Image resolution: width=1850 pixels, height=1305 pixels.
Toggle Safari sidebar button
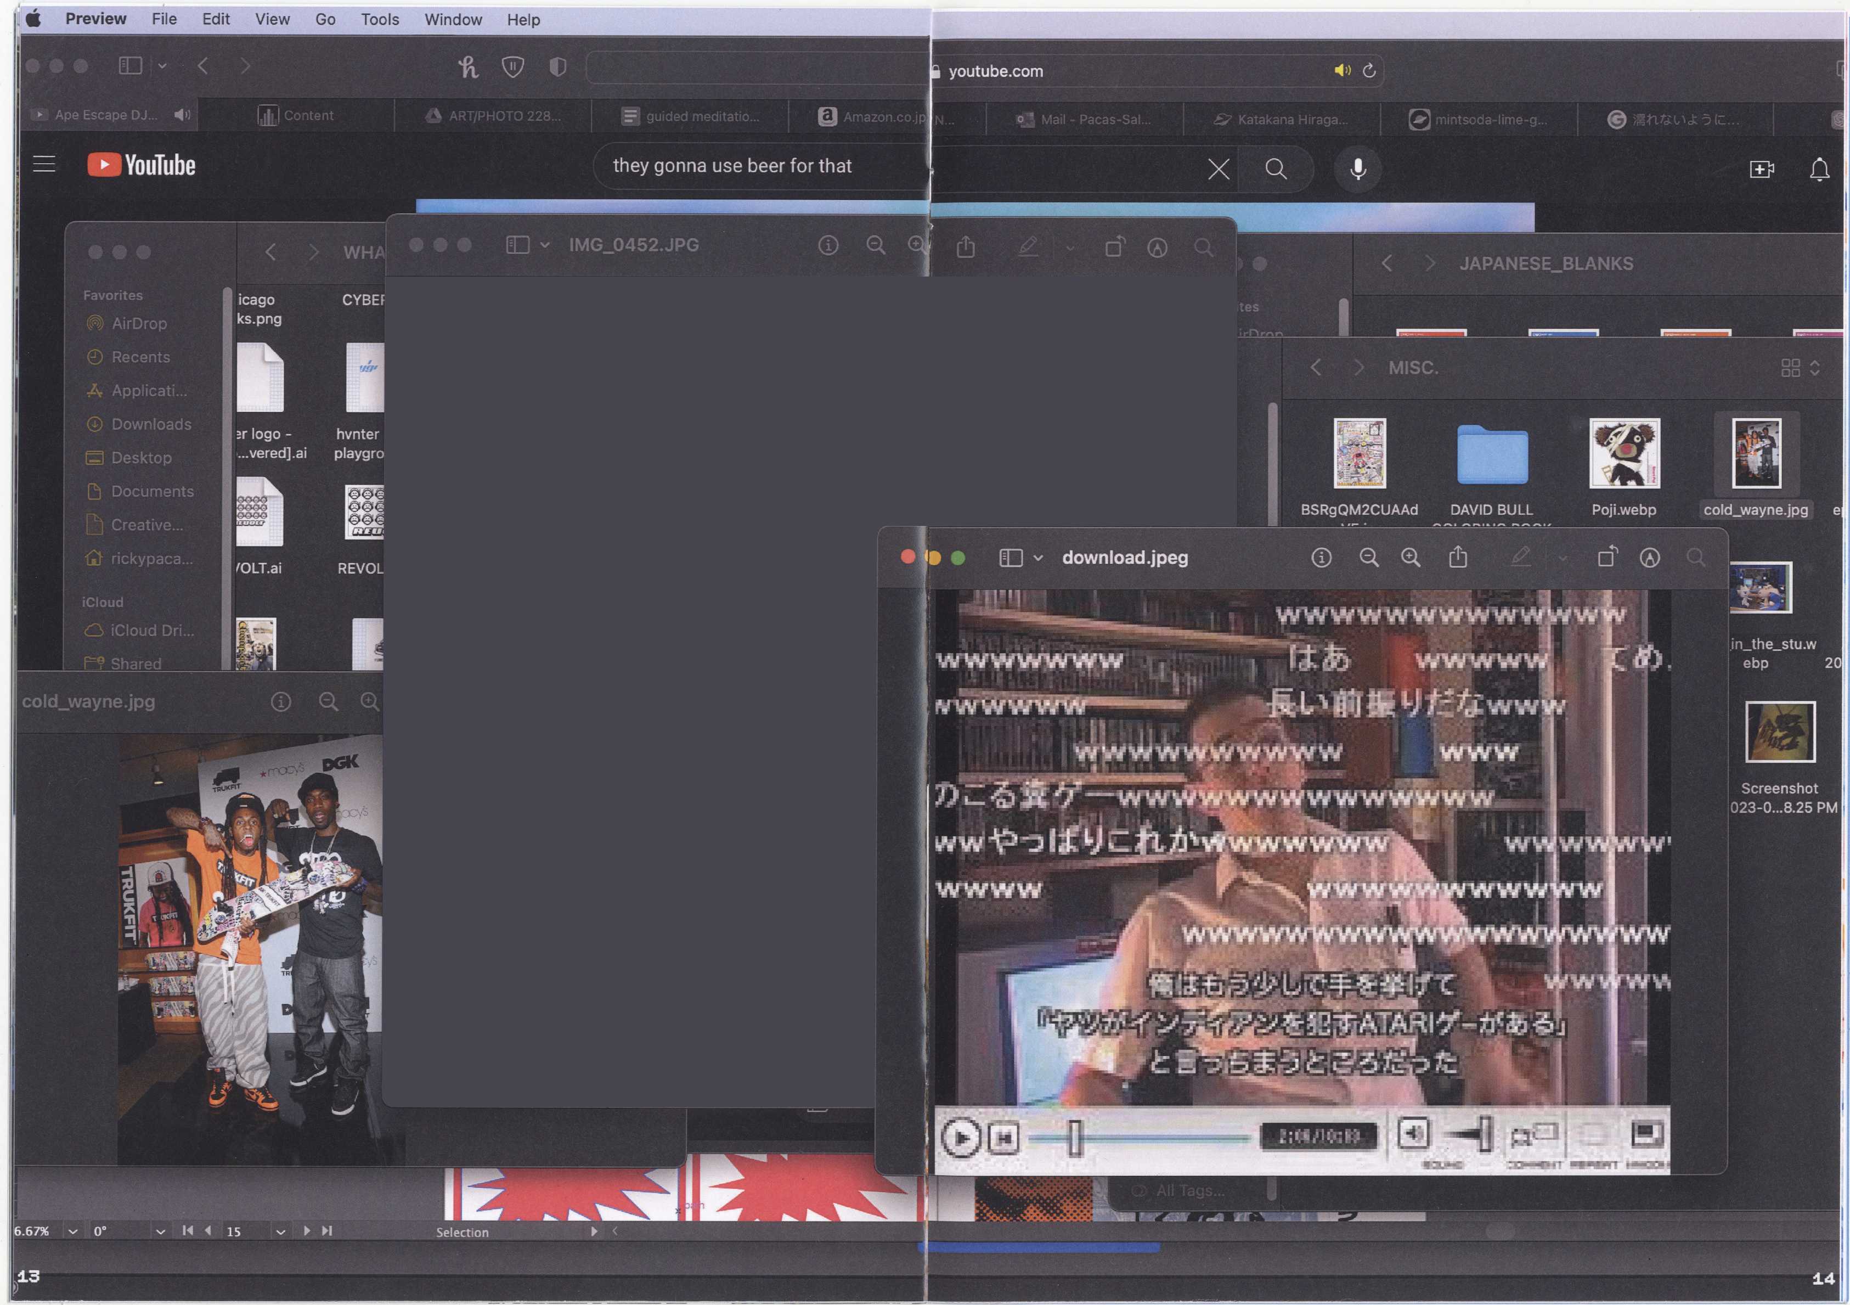pos(131,66)
